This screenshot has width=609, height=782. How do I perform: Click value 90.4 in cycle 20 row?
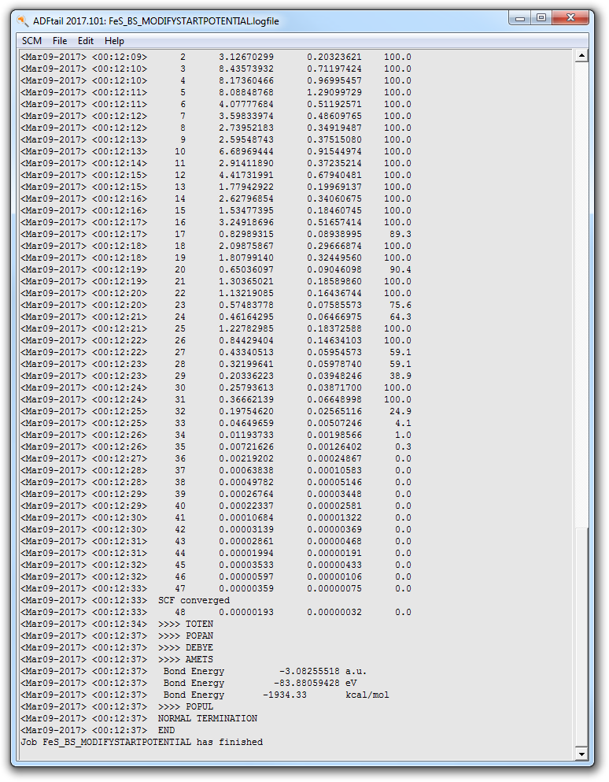400,269
